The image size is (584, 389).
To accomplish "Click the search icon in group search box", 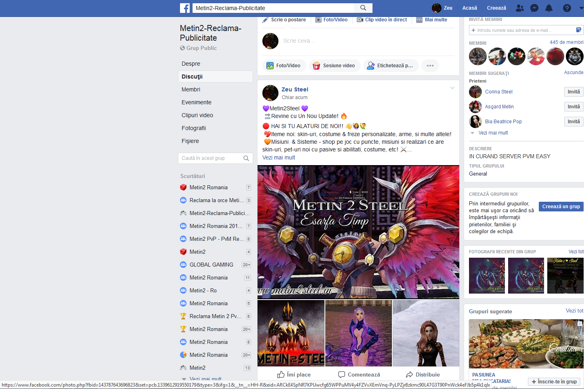I will coord(246,158).
